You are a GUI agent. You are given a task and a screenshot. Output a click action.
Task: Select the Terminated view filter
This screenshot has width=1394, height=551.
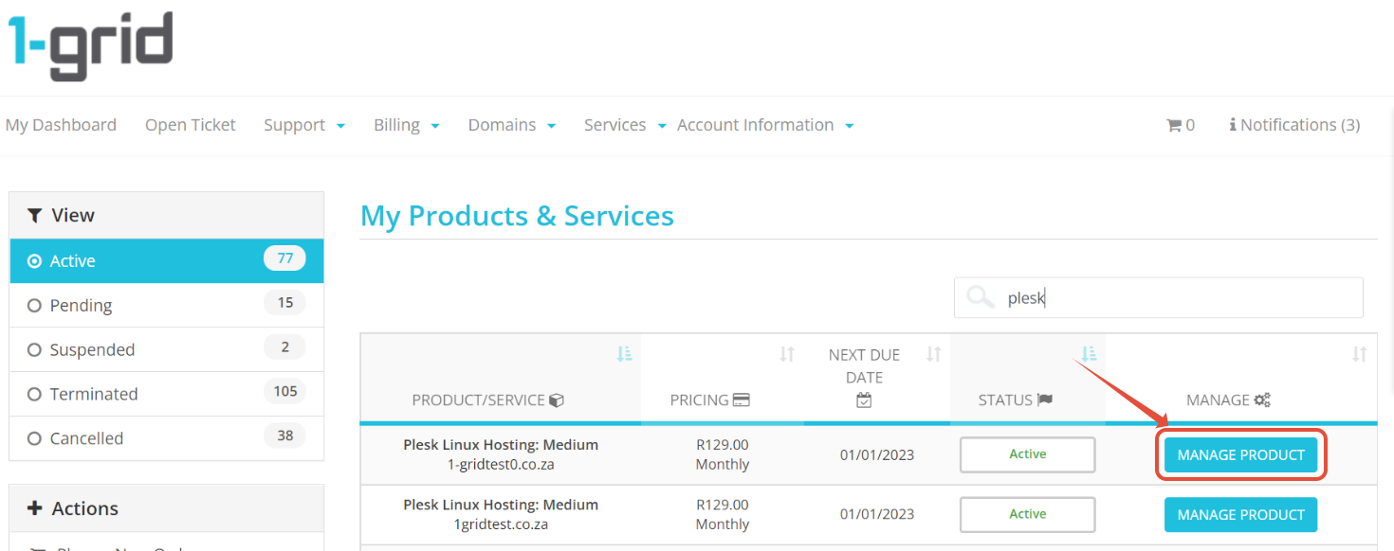pyautogui.click(x=167, y=394)
